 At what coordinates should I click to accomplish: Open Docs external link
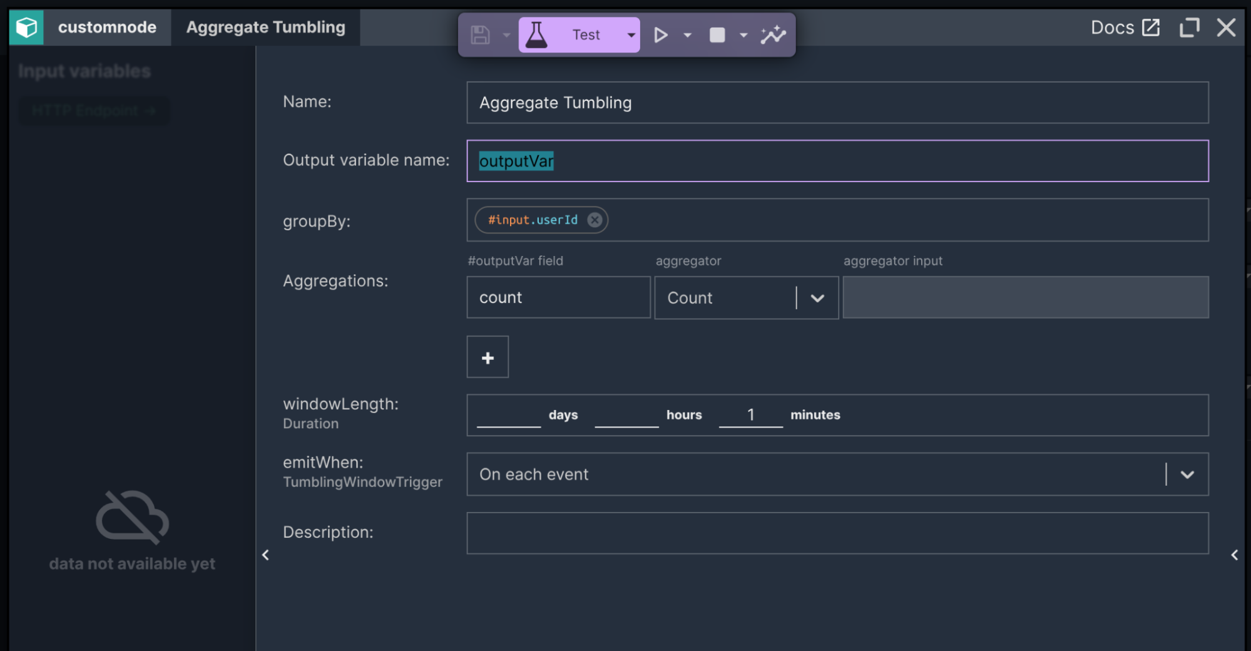point(1125,28)
